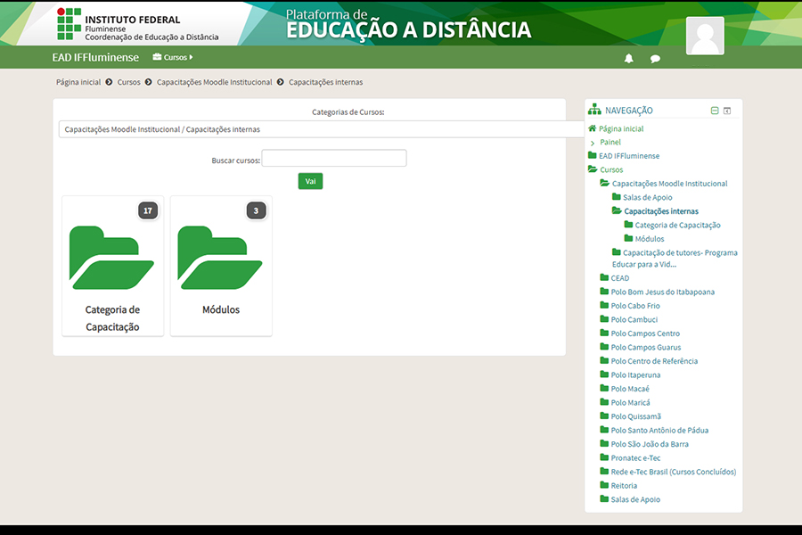The width and height of the screenshot is (802, 535).
Task: Open Polo São João da Barra
Action: (650, 444)
